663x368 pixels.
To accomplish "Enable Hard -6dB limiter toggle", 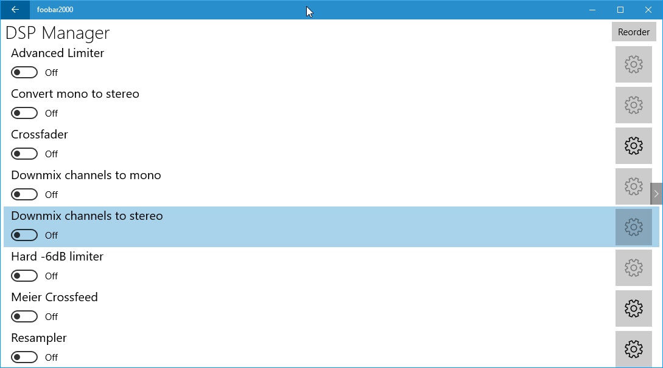I will tap(24, 276).
